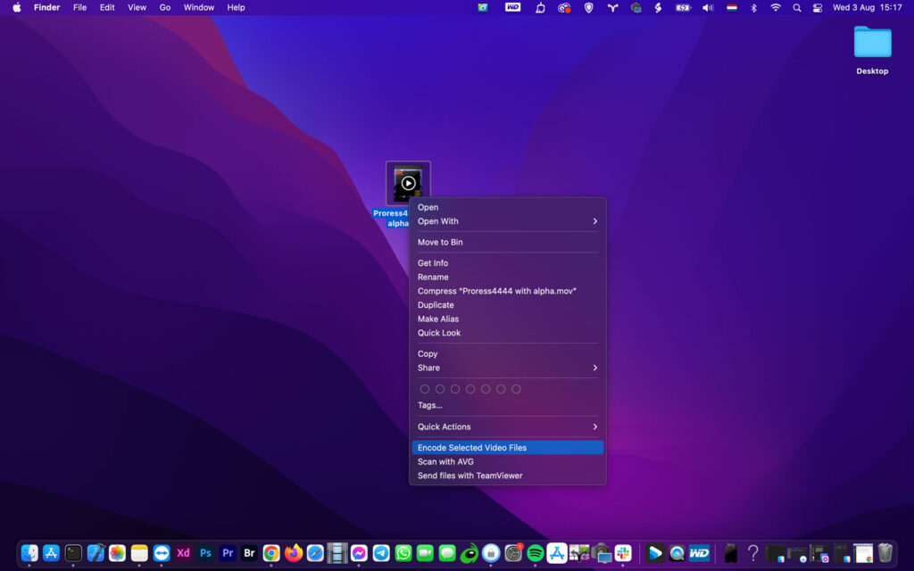Select the Desktop folder on the desktop
The image size is (914, 571).
(x=872, y=43)
